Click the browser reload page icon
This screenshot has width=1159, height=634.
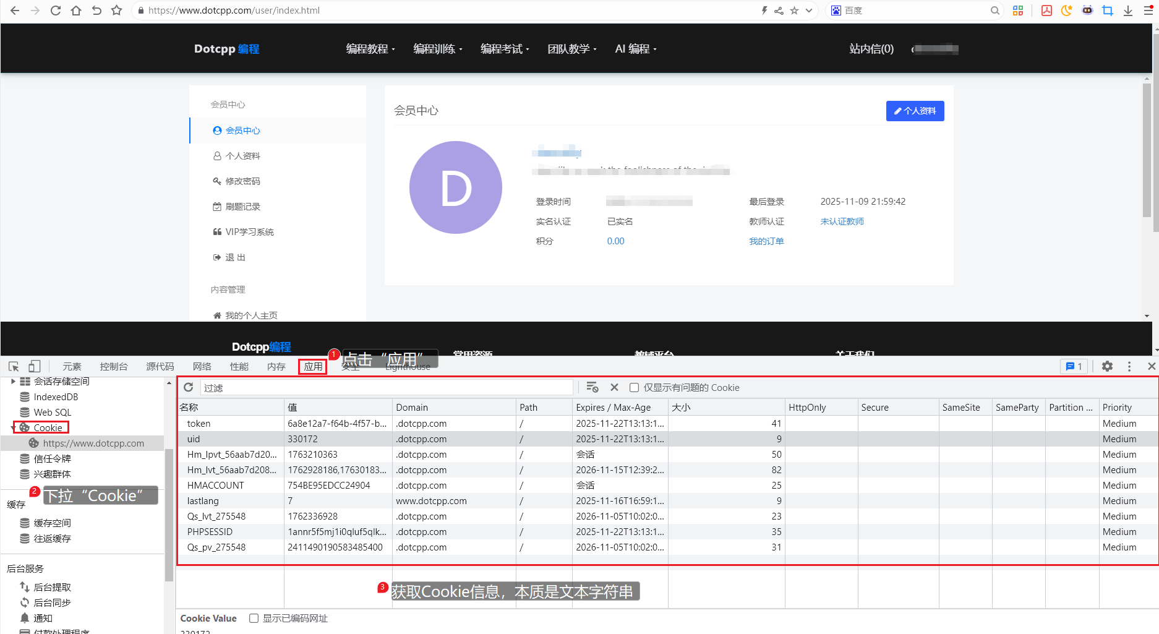point(56,11)
